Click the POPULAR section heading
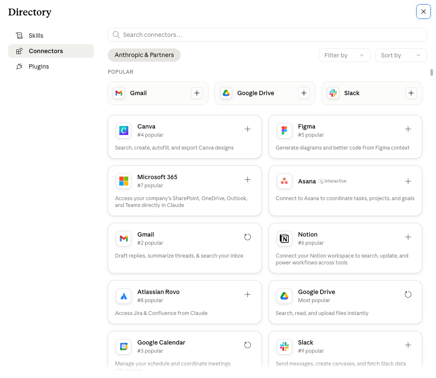This screenshot has width=436, height=378. (x=121, y=72)
